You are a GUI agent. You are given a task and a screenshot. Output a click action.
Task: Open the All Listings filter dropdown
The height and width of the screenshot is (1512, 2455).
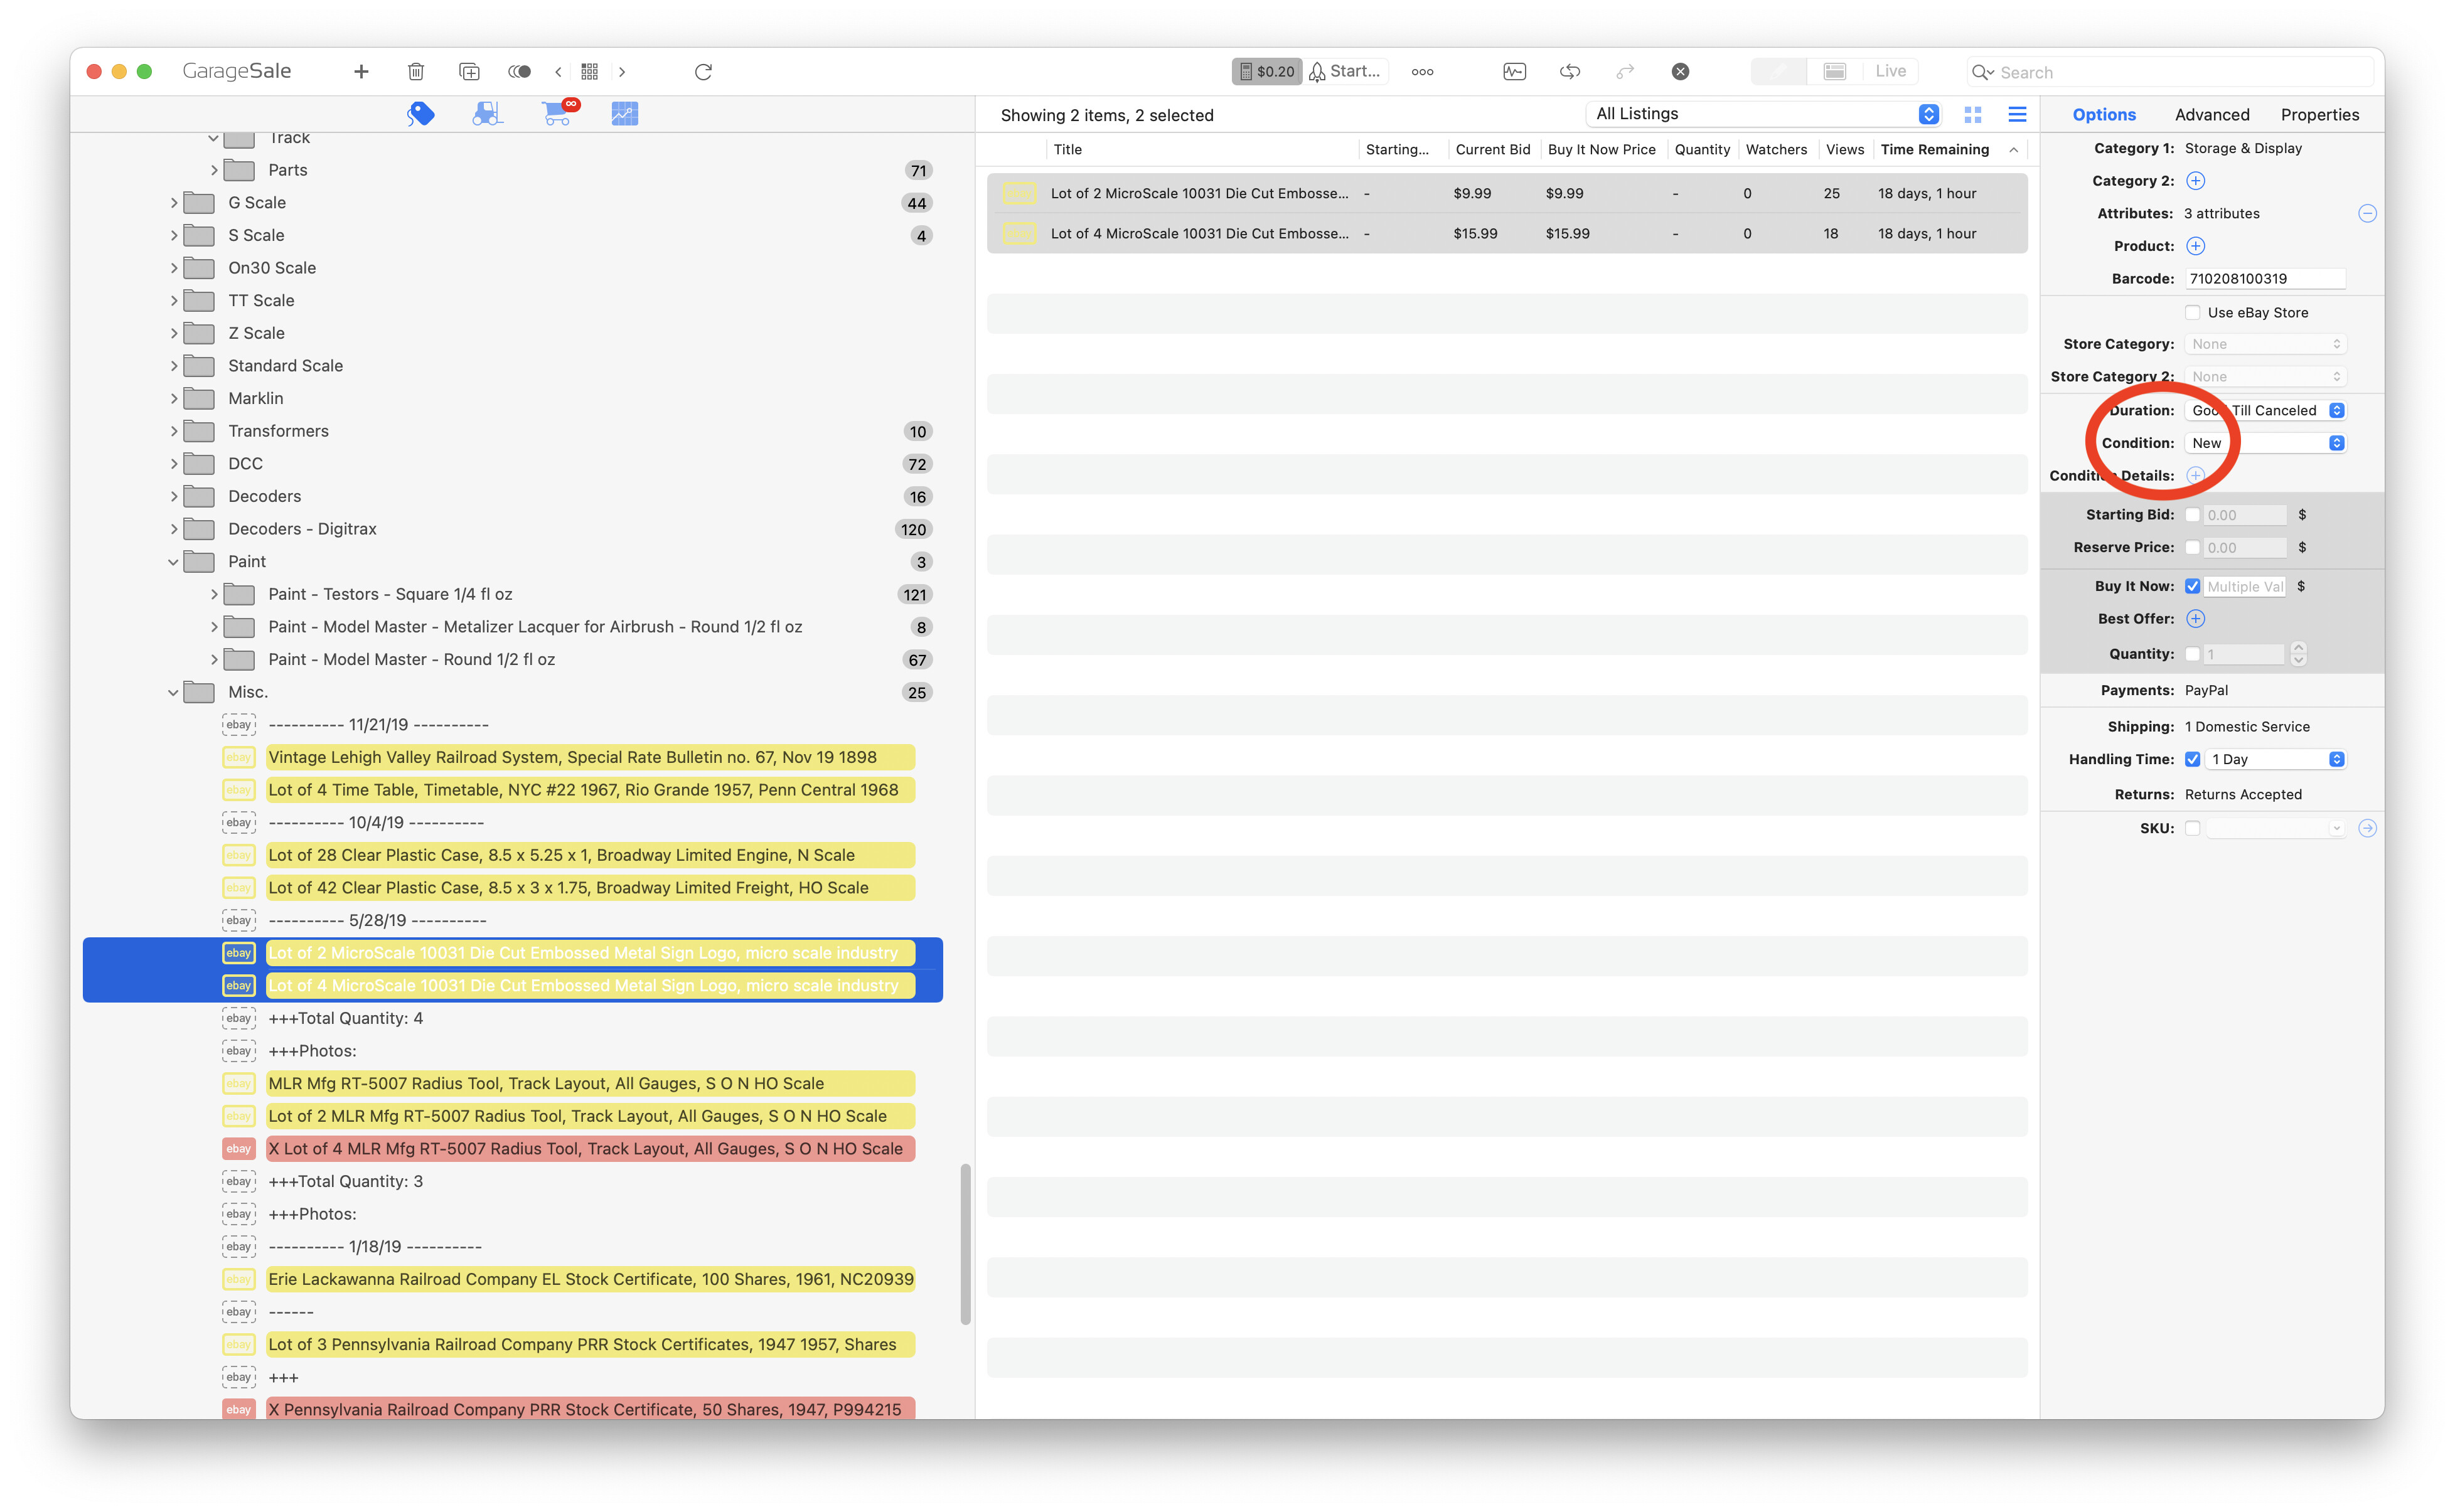tap(1763, 114)
